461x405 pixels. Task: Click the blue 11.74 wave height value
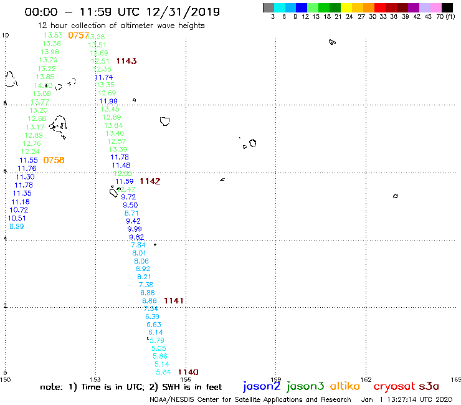(x=104, y=77)
